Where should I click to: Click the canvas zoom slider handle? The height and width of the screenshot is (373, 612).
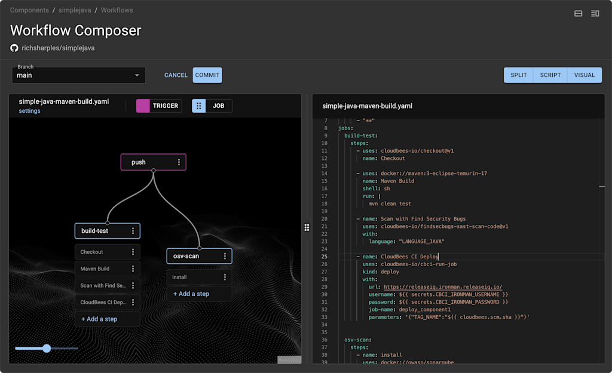[47, 348]
